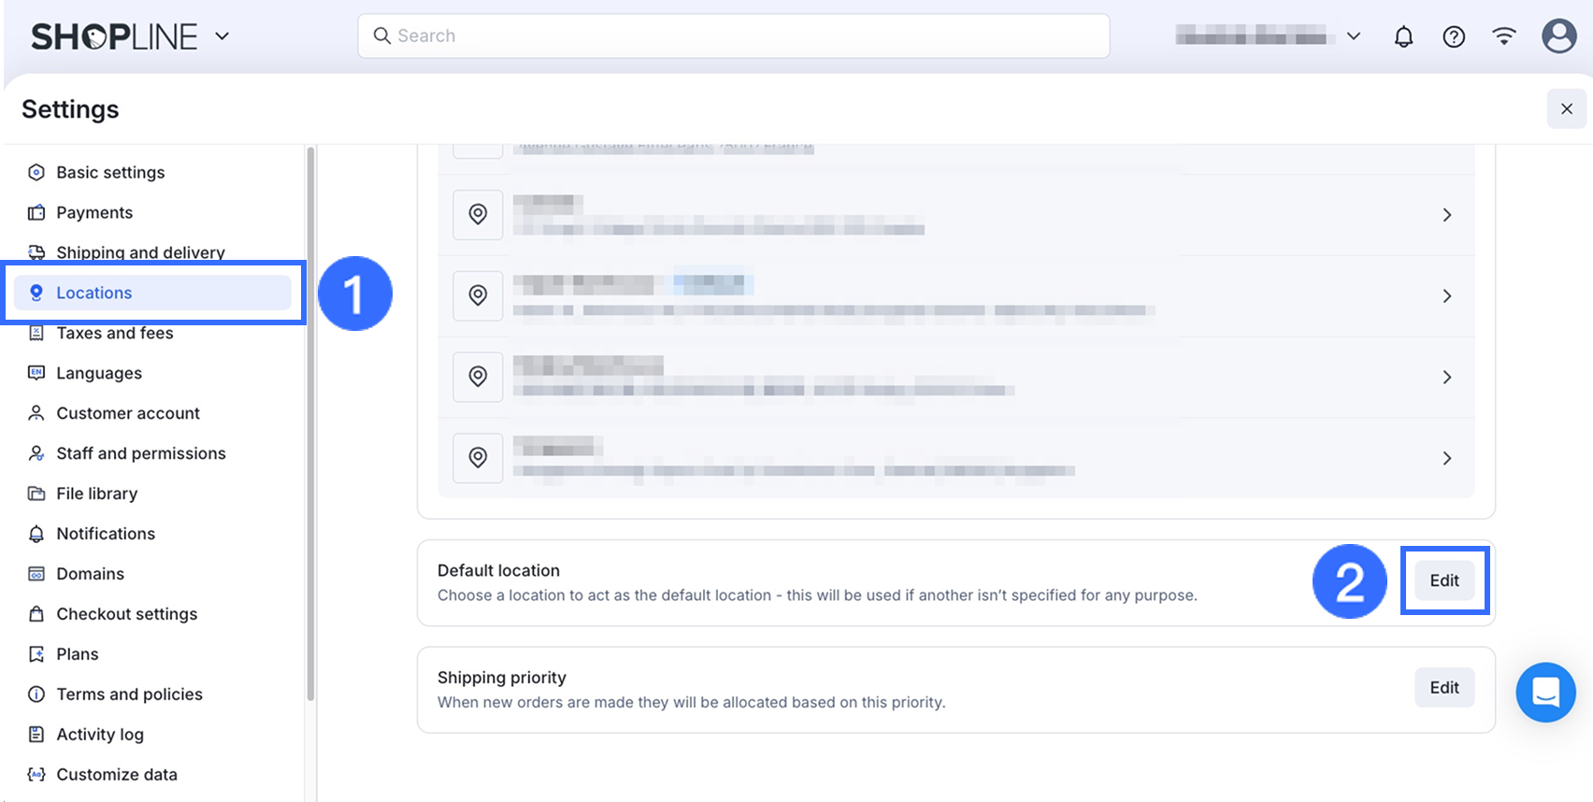Close the Settings panel
This screenshot has width=1593, height=802.
point(1566,109)
